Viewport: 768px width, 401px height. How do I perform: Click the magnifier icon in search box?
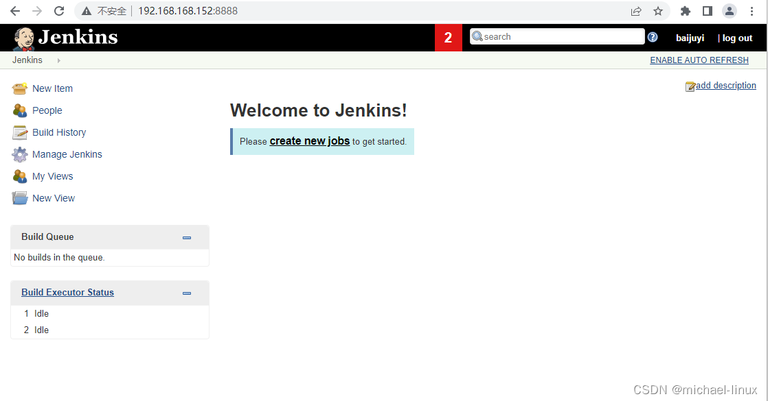point(477,36)
